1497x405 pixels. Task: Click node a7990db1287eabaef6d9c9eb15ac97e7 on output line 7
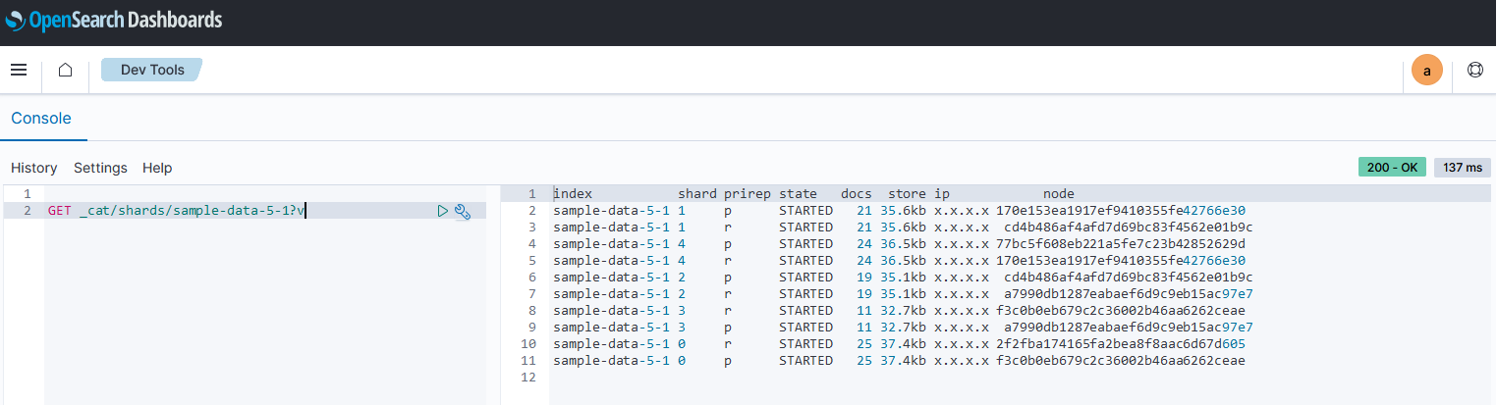coord(1129,294)
